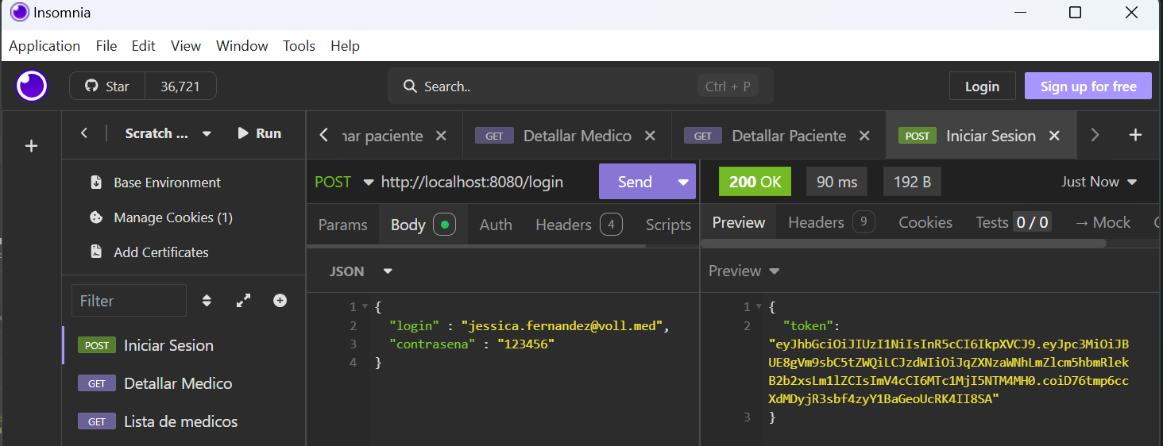Send the request
Viewport: 1163px width, 446px height.
point(634,182)
